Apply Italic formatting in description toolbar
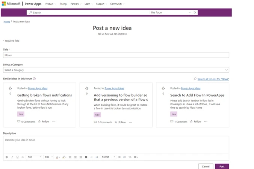254x169 pixels. point(12,157)
